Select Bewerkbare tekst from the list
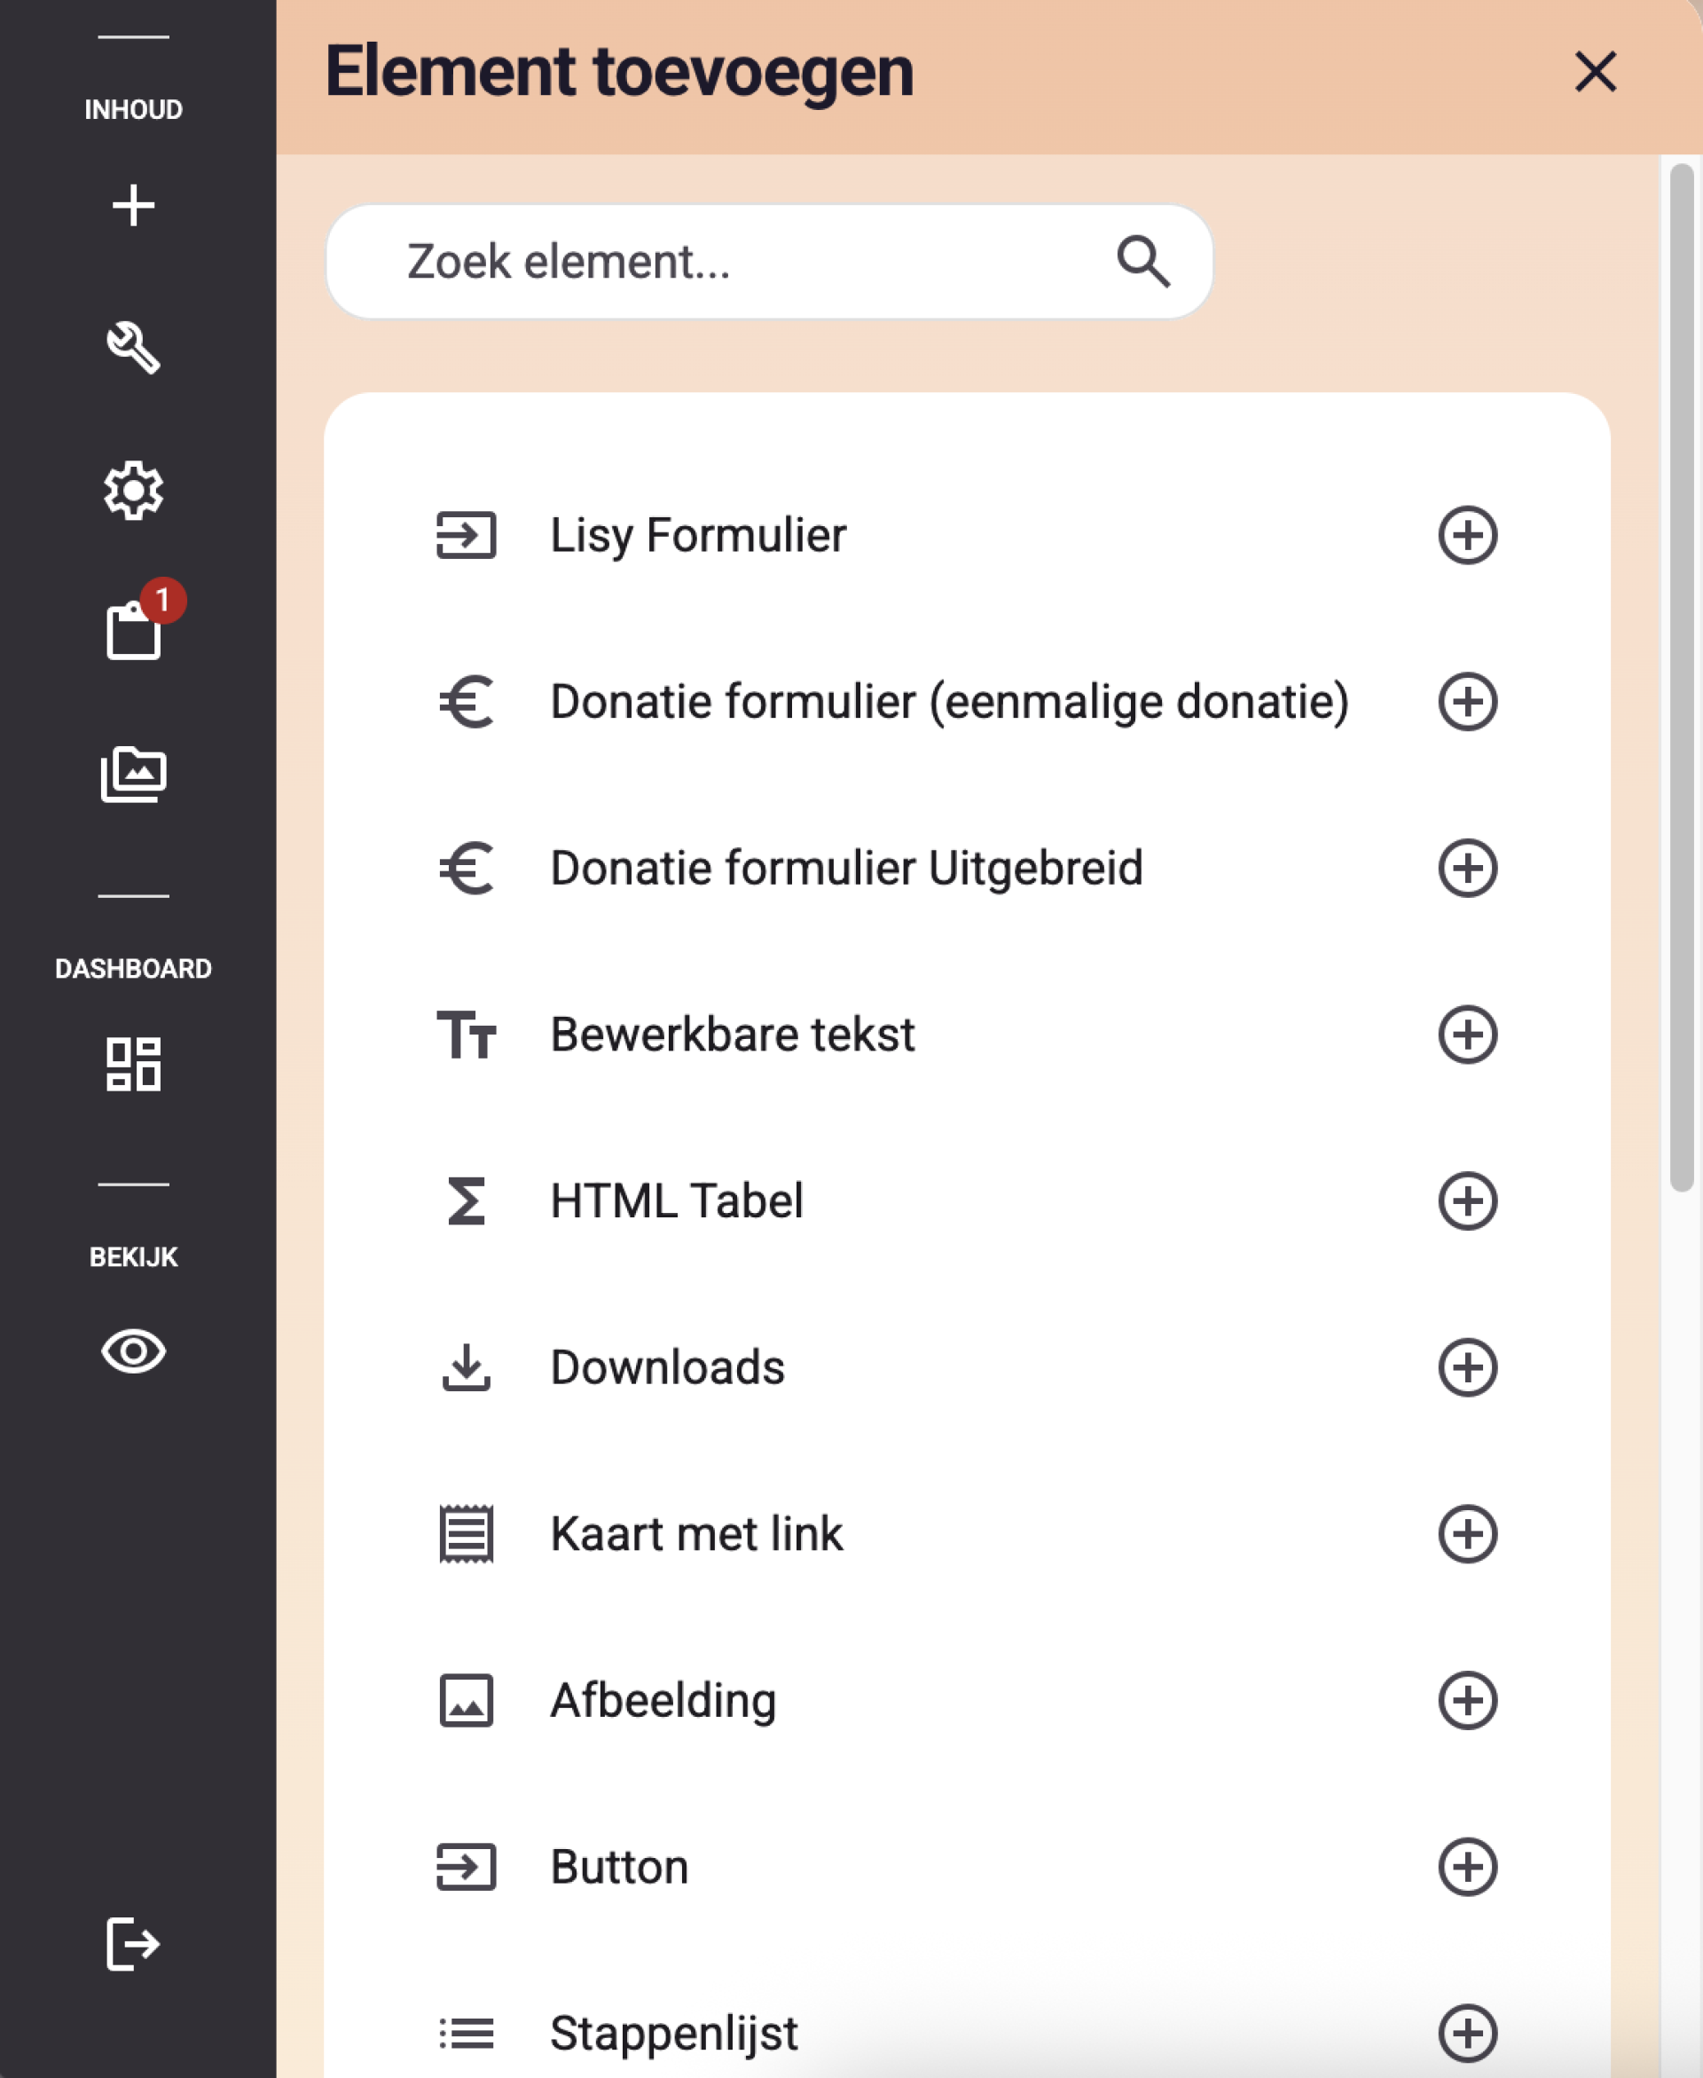 966,1034
